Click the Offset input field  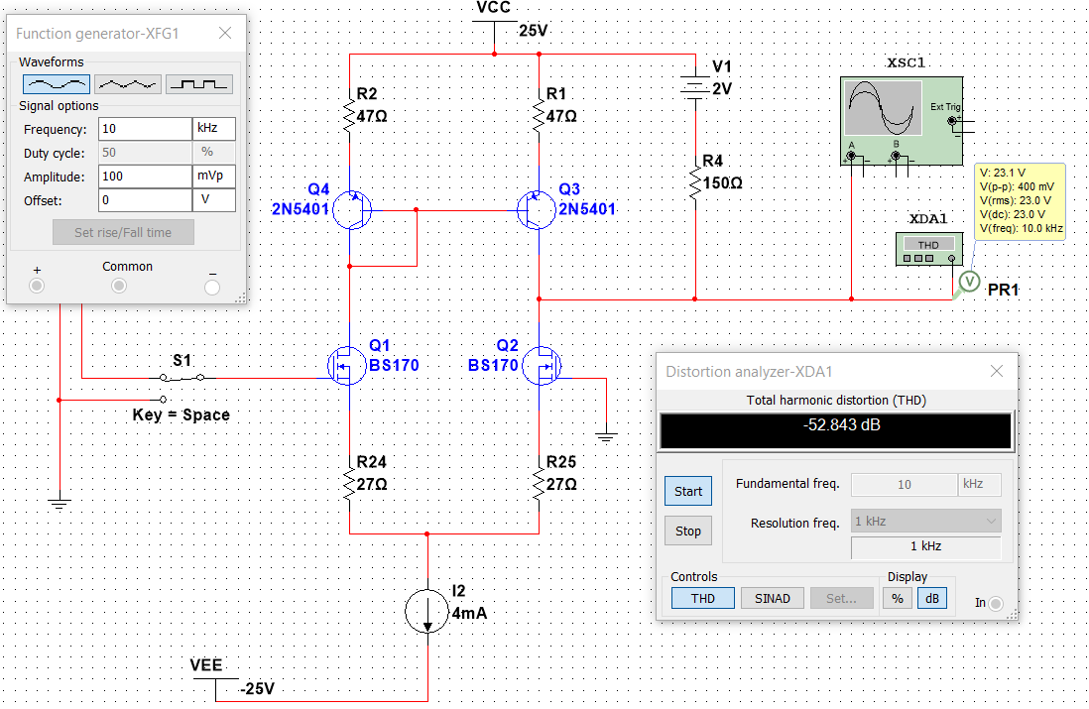[145, 200]
